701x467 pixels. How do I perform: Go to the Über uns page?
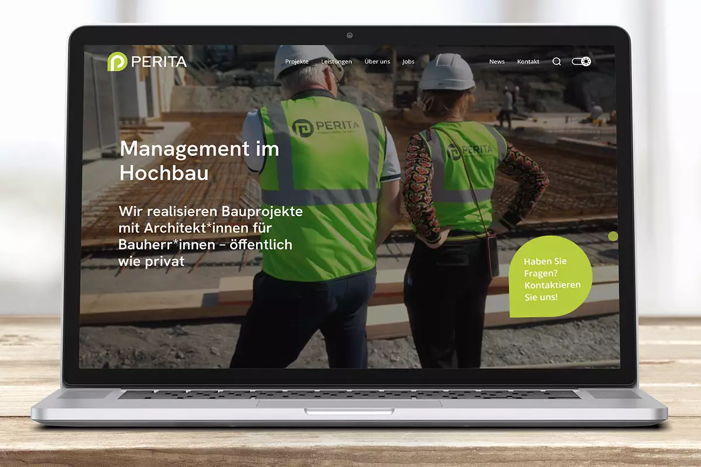(377, 61)
